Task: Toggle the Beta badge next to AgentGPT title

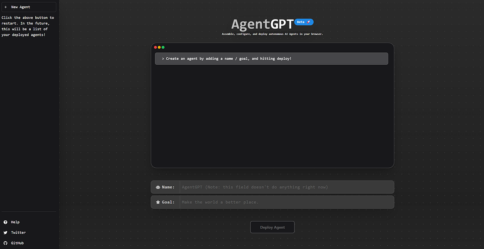Action: (304, 22)
